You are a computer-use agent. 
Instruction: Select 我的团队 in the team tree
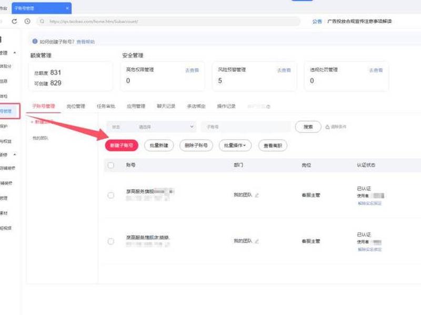(41, 138)
